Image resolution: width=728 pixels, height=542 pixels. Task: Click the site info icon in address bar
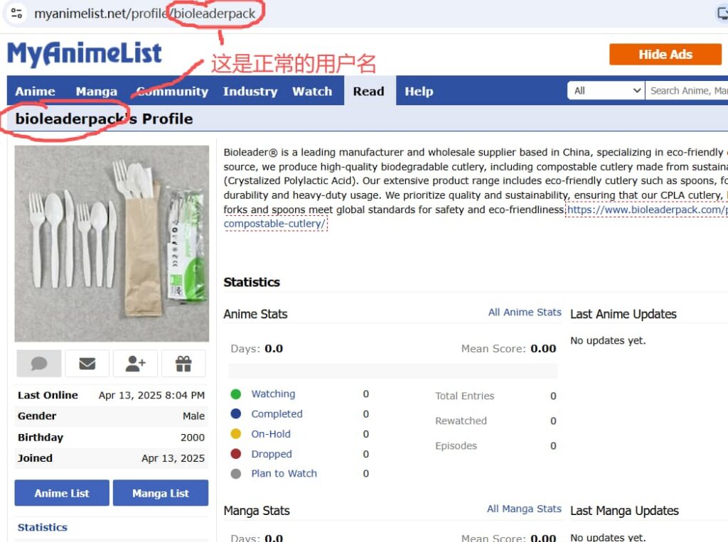[17, 13]
